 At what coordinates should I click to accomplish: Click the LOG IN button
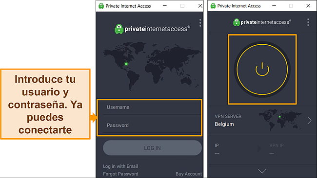152,148
